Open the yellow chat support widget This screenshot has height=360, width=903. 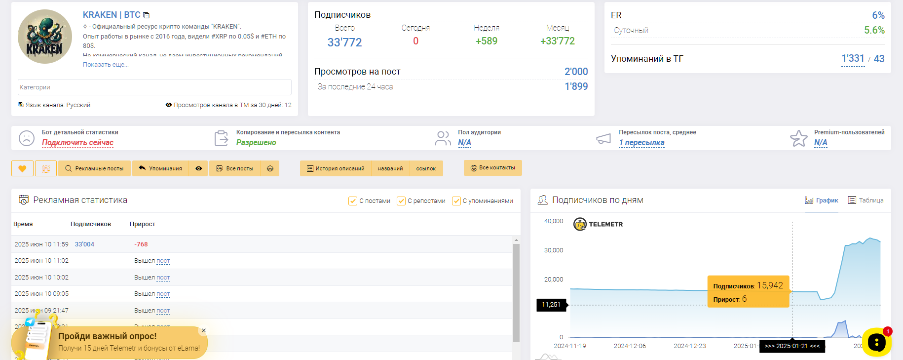[x=876, y=342]
